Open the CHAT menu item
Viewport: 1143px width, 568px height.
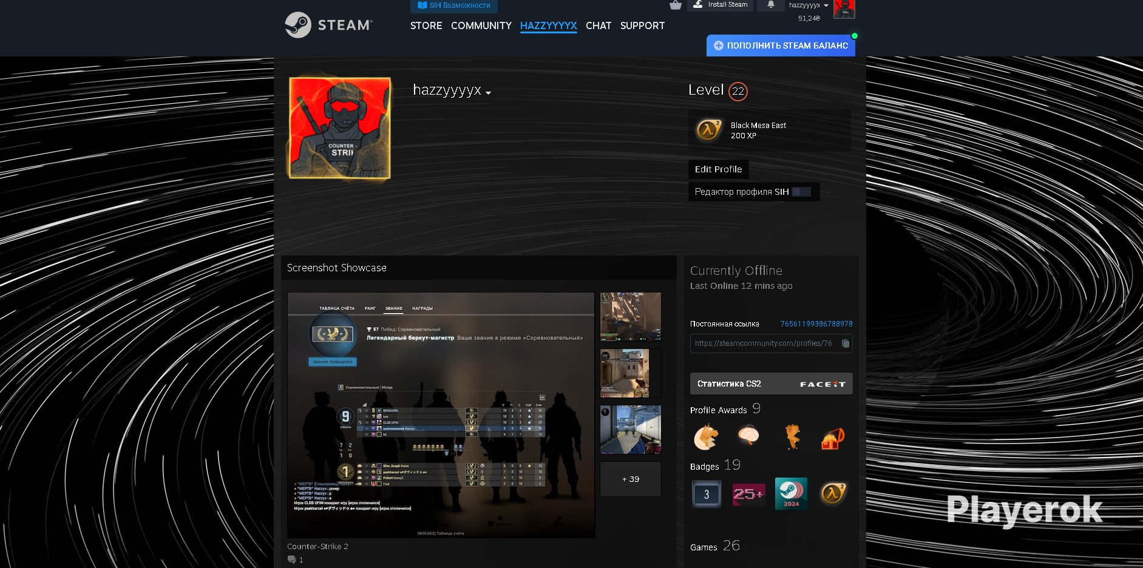[x=599, y=25]
